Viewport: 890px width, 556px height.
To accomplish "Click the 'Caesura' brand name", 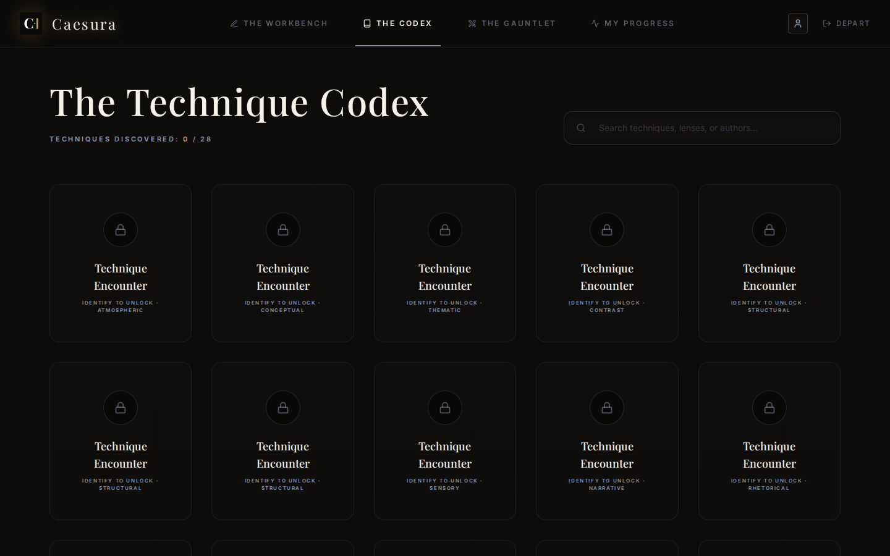I will coord(84,24).
